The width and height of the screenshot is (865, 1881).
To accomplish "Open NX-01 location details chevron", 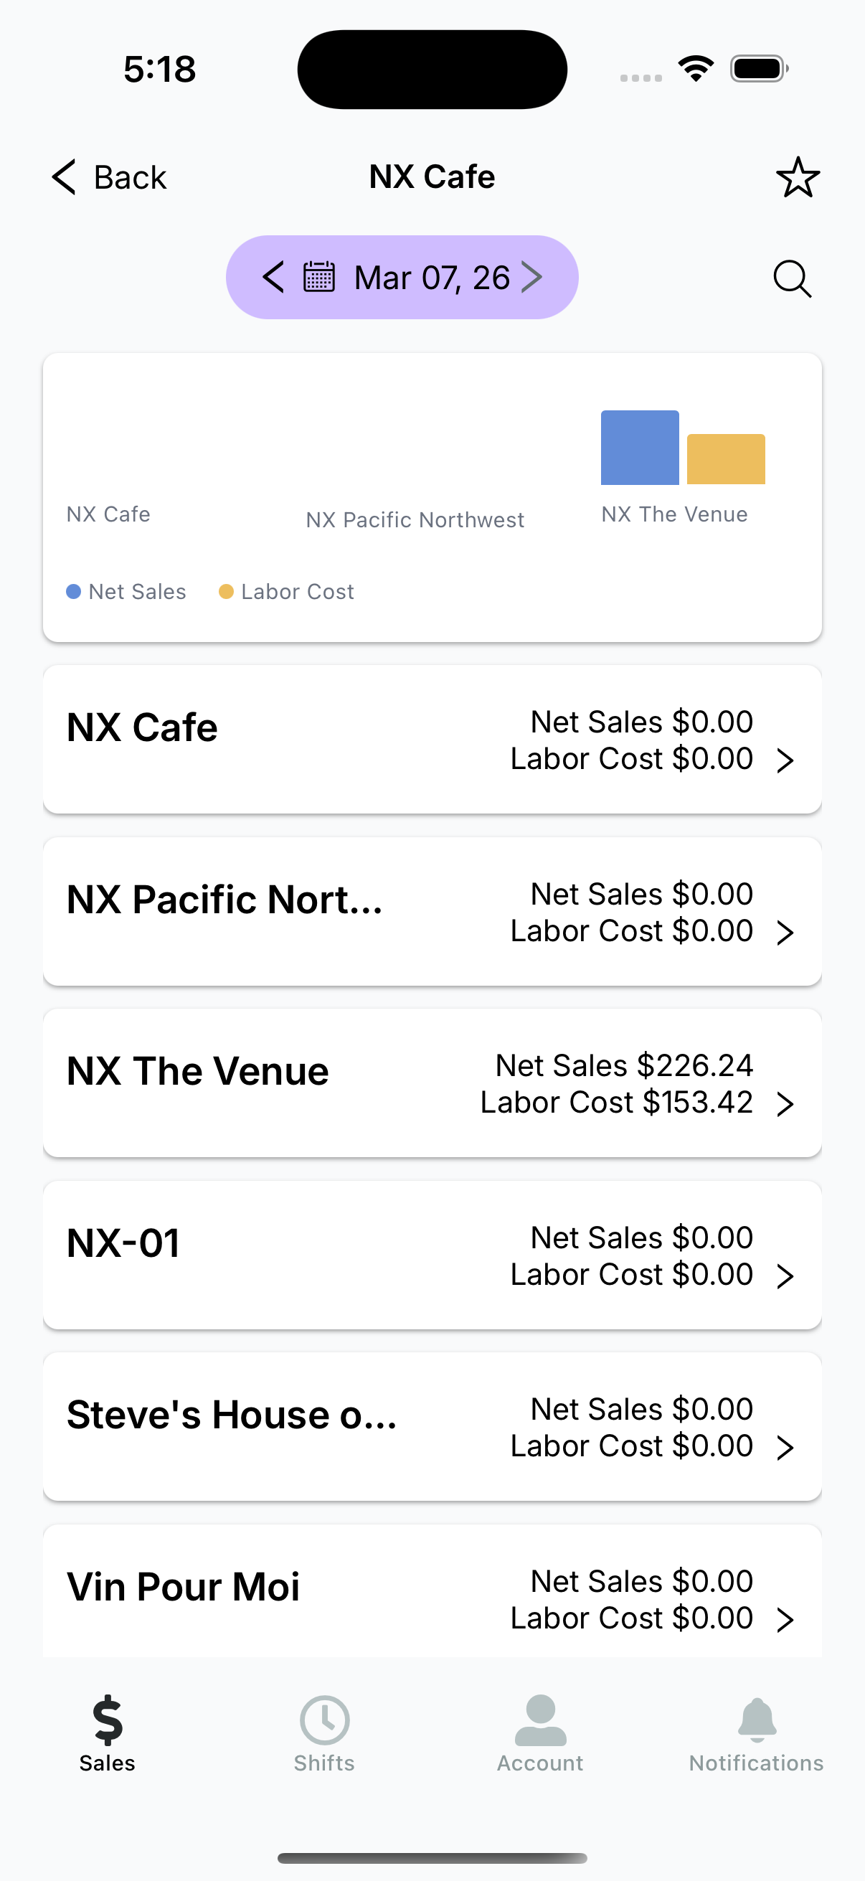I will 785,1276.
